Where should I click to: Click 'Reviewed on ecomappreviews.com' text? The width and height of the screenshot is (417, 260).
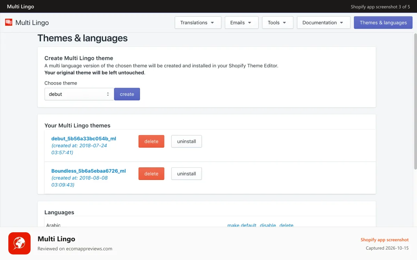[x=75, y=249]
